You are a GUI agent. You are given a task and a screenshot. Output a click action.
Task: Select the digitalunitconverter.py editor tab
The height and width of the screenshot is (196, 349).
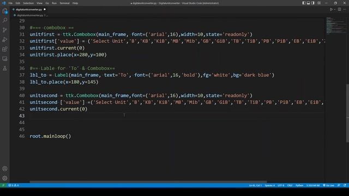tap(29, 10)
